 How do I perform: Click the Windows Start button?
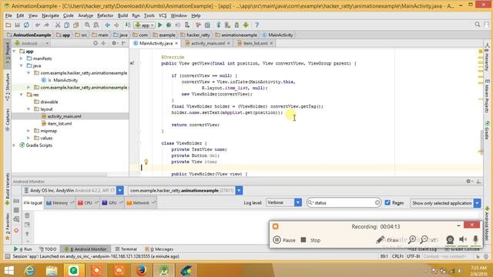pos(8,270)
